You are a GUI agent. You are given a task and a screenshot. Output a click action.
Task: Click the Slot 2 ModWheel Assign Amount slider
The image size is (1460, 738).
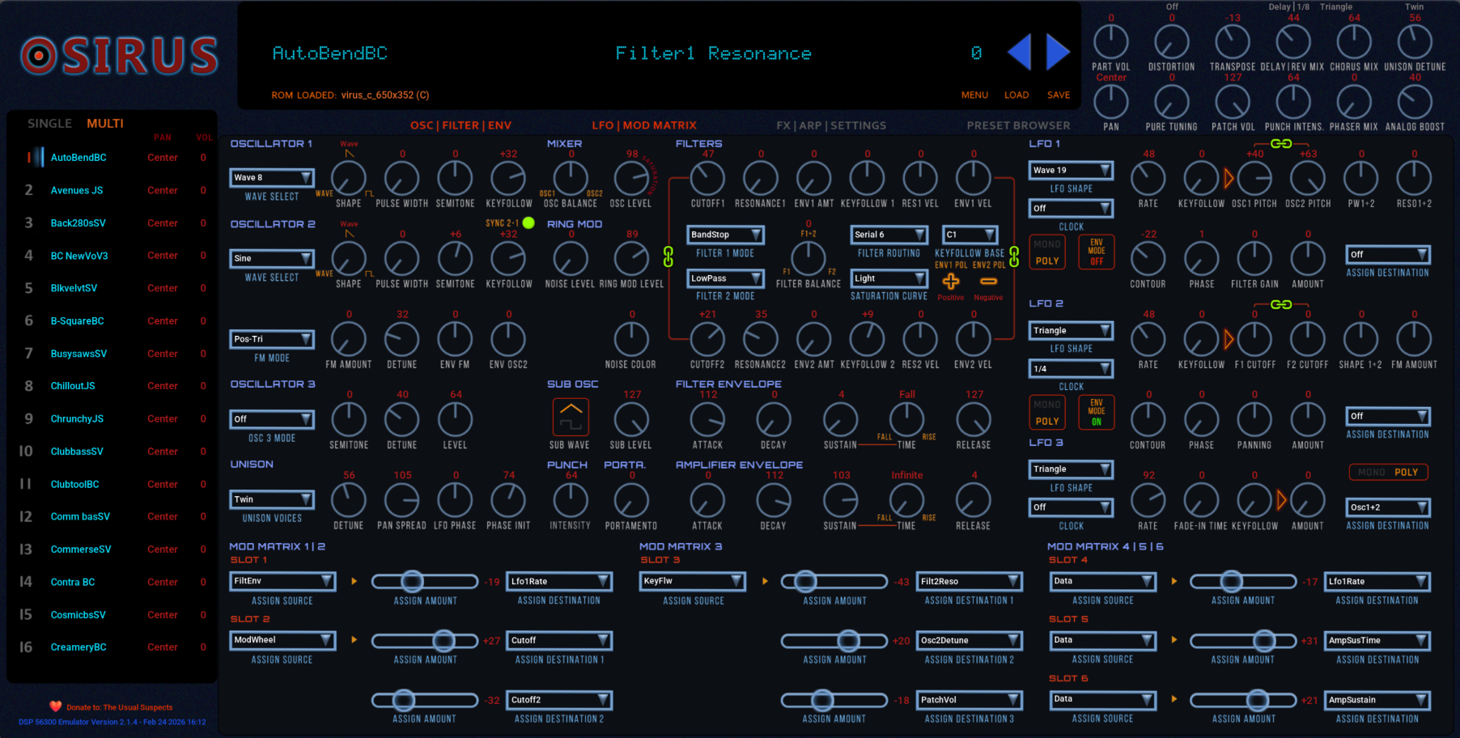coord(425,641)
